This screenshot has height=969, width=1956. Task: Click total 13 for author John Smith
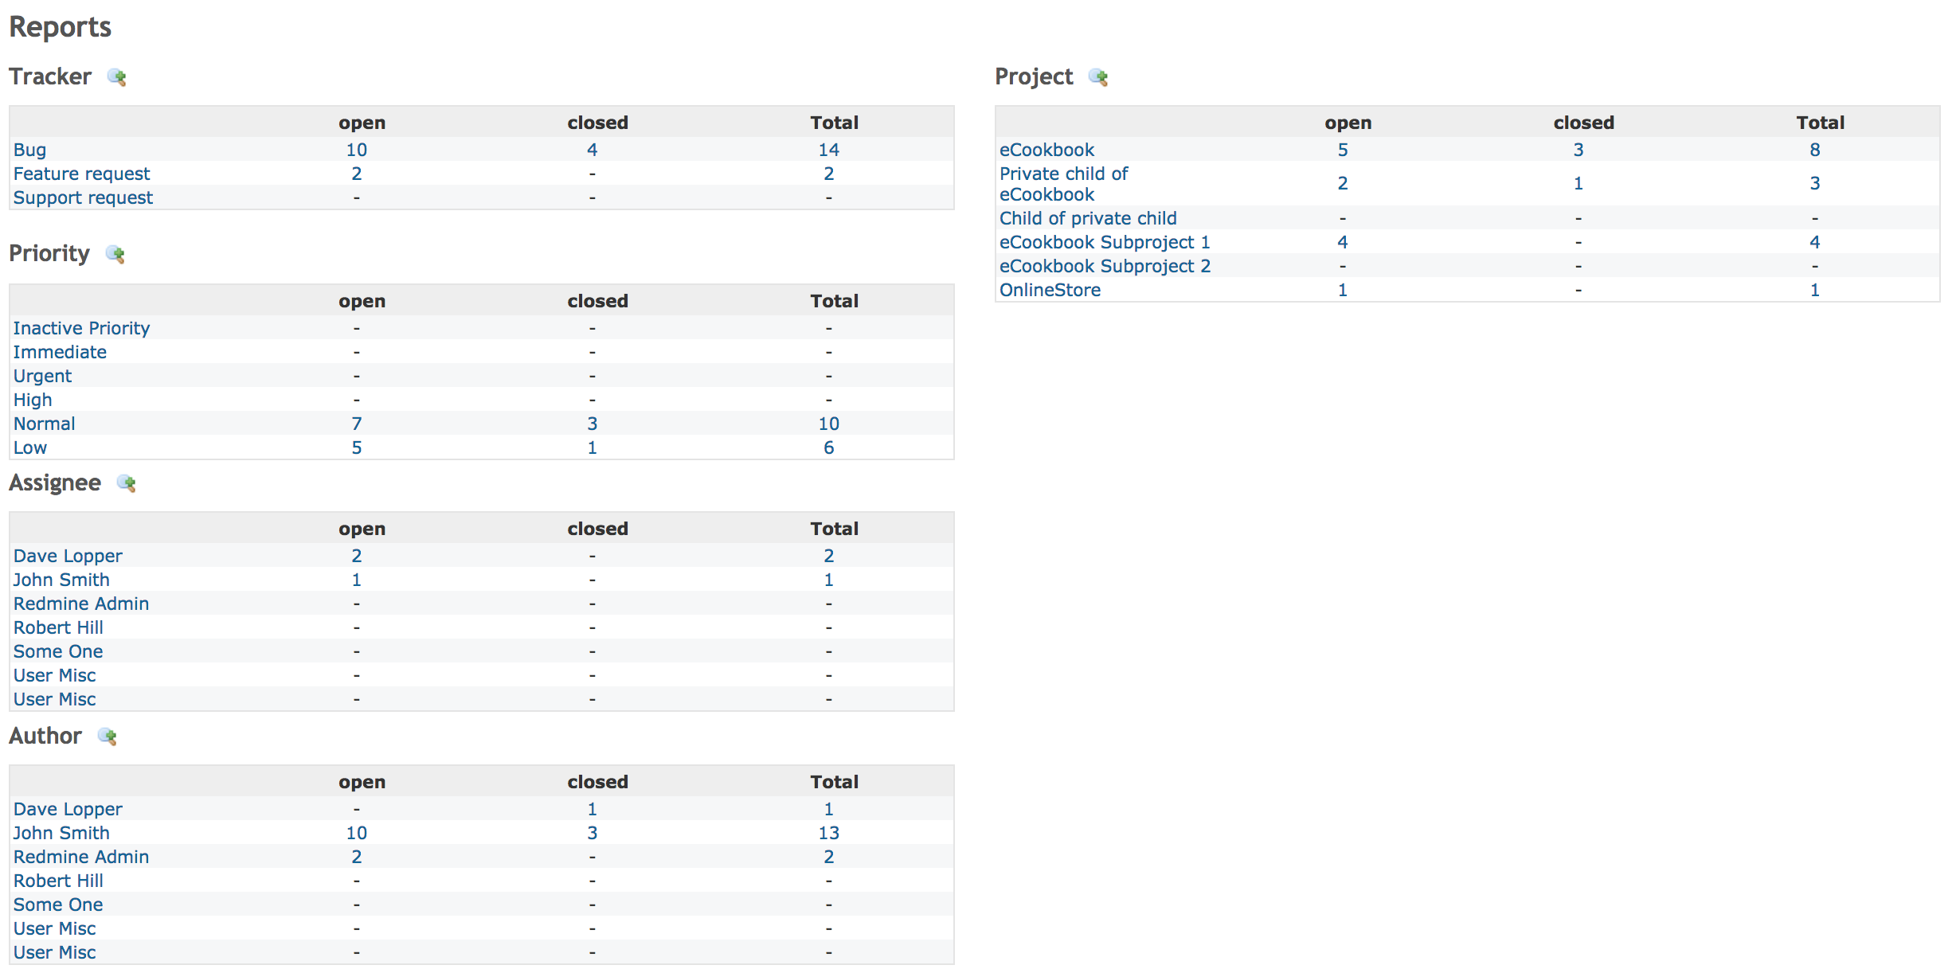829,833
